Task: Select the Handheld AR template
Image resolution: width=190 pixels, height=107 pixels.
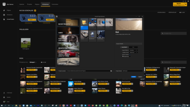Action: pyautogui.click(x=93, y=36)
